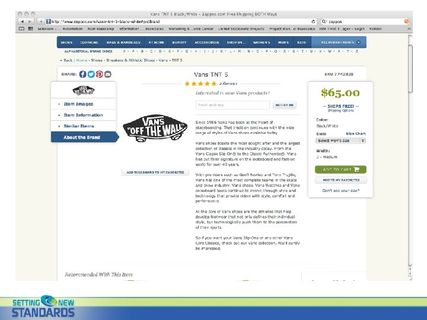Pin product using Pinterest icon
The width and height of the screenshot is (427, 320).
[x=100, y=74]
